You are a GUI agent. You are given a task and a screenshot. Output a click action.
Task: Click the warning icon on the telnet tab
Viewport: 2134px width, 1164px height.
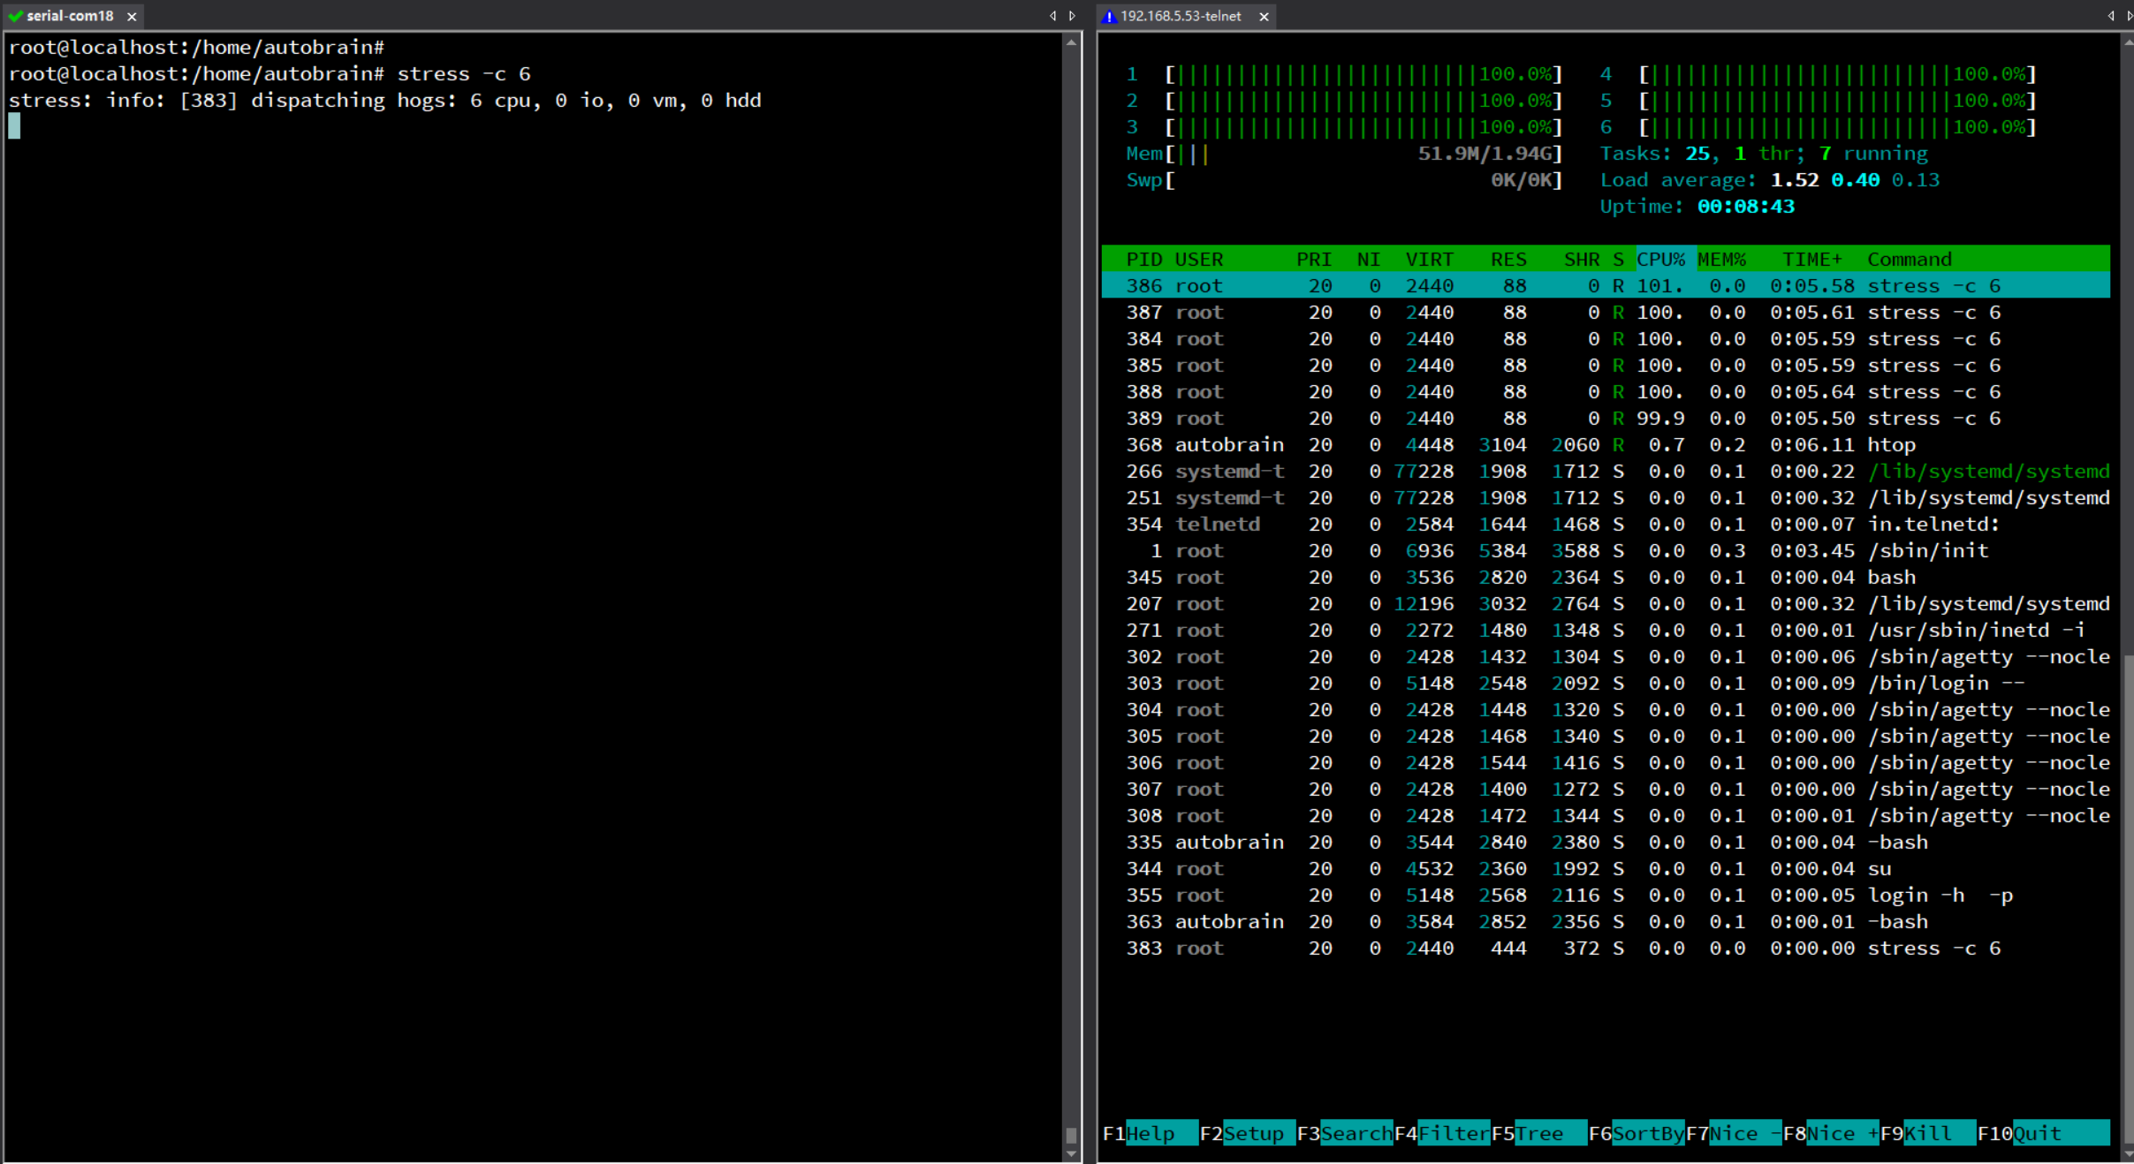(1110, 17)
